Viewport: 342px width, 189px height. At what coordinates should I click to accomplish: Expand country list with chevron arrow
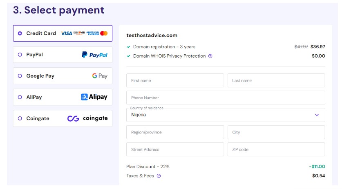(317, 115)
